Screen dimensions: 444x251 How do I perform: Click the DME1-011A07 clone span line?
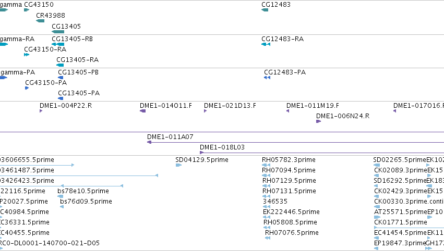pos(296,142)
